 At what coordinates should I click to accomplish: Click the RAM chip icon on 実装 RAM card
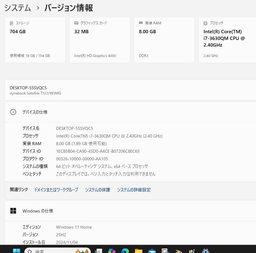point(141,23)
